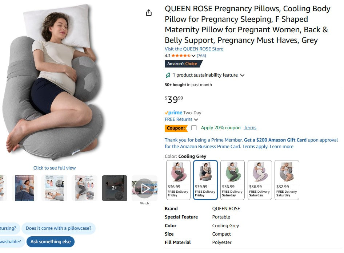The height and width of the screenshot is (253, 344).
Task: Click to see full view of the image
Action: click(x=54, y=168)
